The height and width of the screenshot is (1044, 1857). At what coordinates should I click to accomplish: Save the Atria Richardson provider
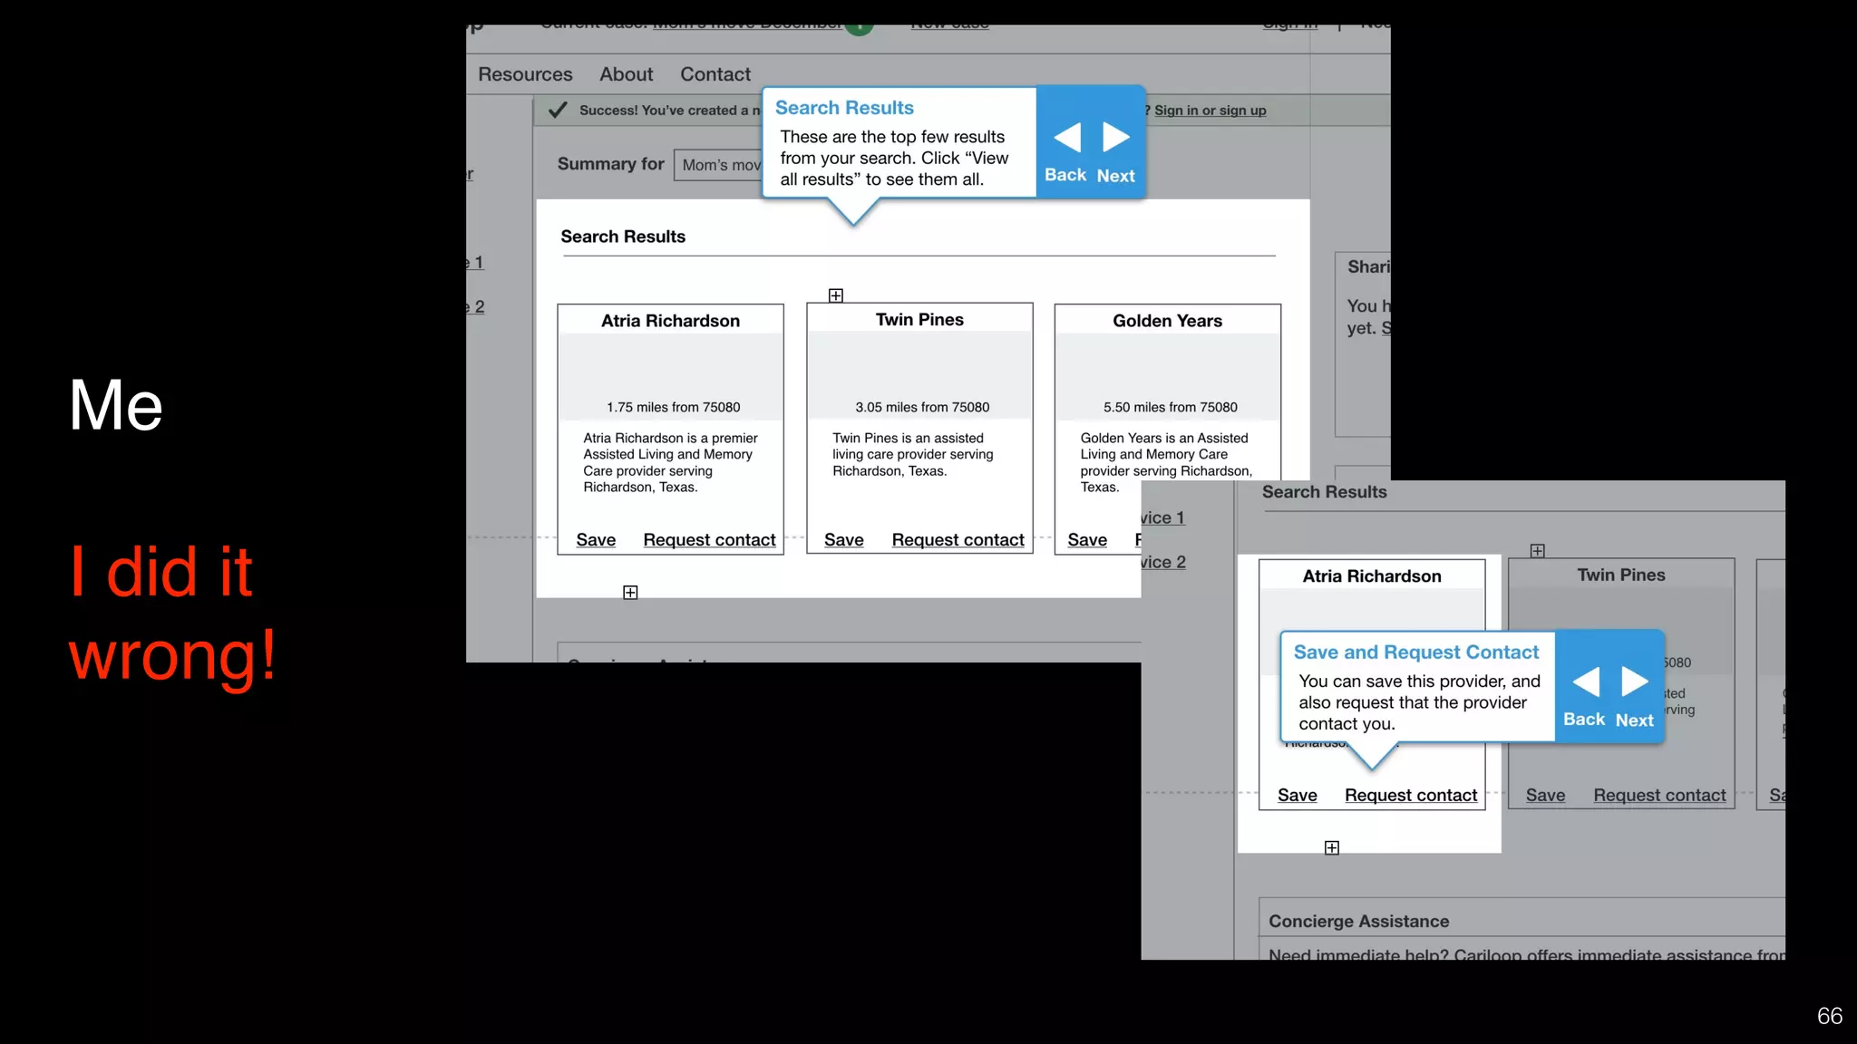point(596,540)
